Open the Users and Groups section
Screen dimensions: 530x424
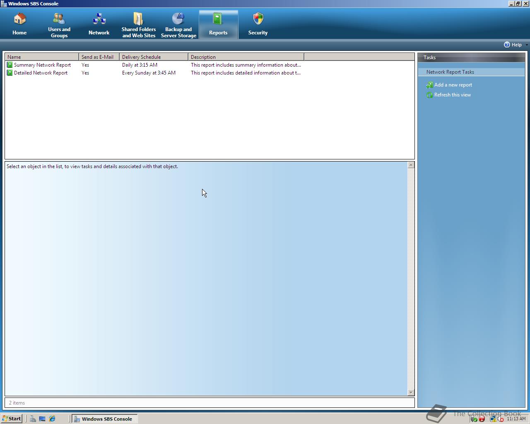[59, 24]
